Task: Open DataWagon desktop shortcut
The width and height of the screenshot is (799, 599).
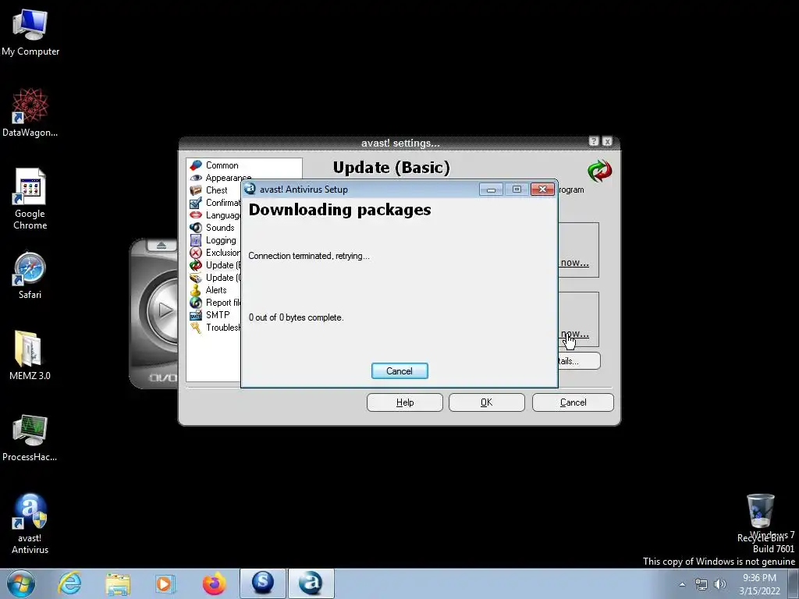Action: click(30, 113)
